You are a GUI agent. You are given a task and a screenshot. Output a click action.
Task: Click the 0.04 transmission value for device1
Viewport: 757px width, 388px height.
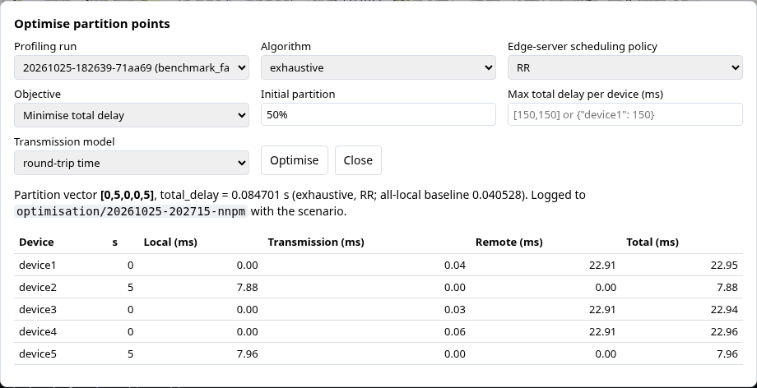click(x=455, y=265)
